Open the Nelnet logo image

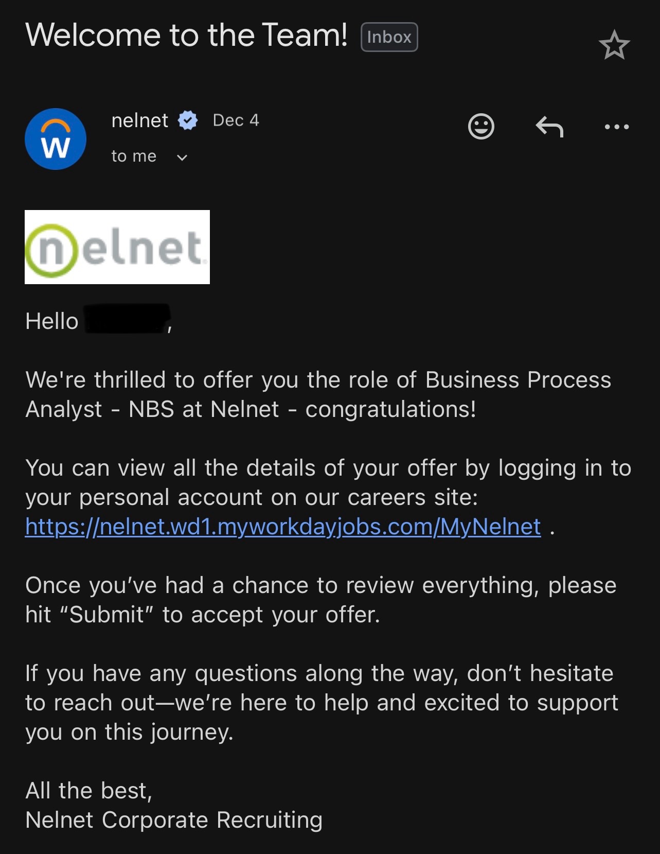tap(117, 247)
